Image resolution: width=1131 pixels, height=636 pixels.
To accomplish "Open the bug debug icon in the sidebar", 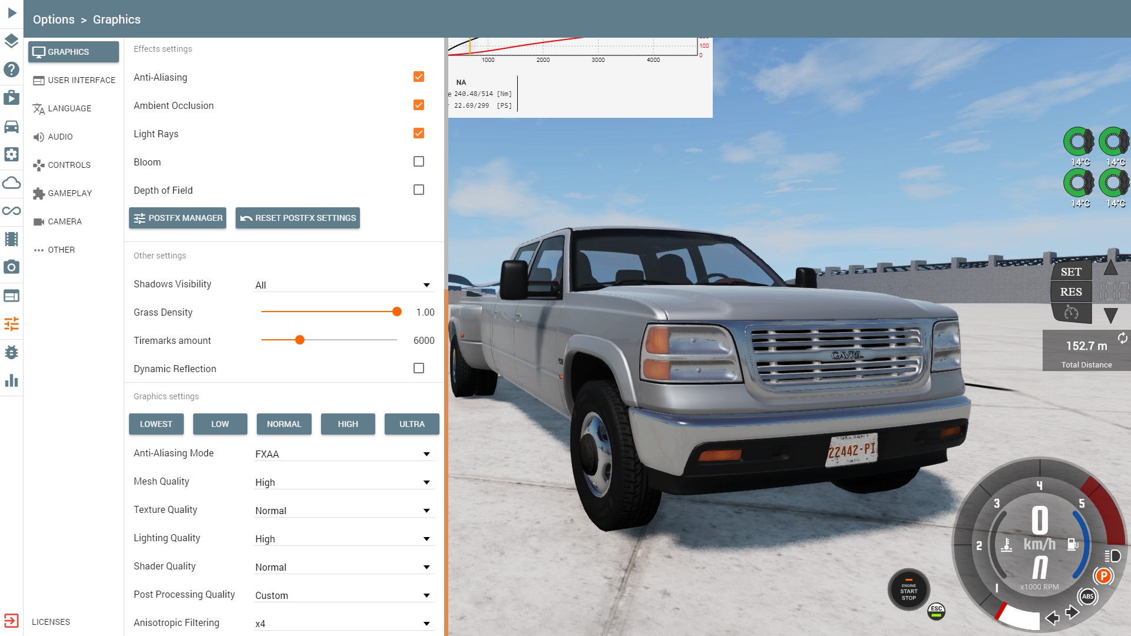I will 11,352.
